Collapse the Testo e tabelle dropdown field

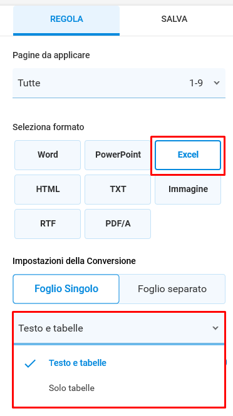[119, 328]
